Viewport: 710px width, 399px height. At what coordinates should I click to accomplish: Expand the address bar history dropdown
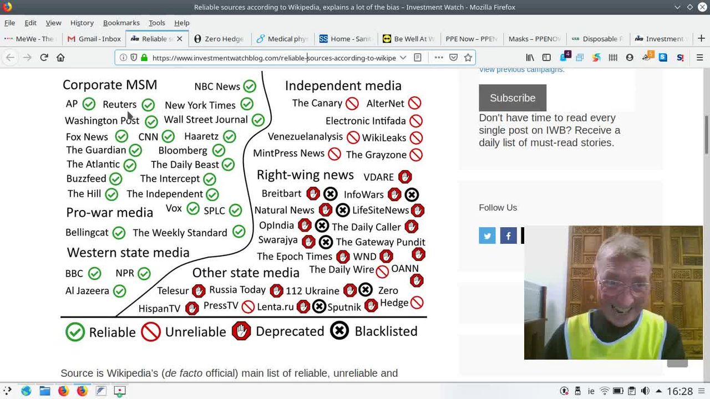click(x=403, y=57)
